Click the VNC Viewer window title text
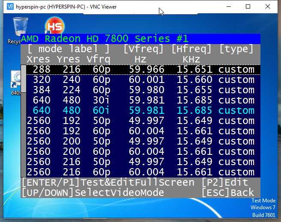The width and height of the screenshot is (281, 222). click(66, 7)
